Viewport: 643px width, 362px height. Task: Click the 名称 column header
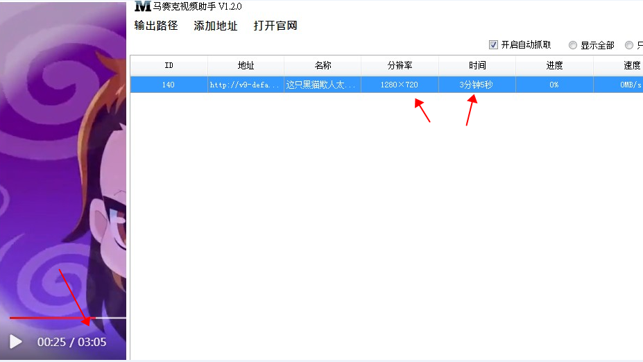click(x=323, y=65)
